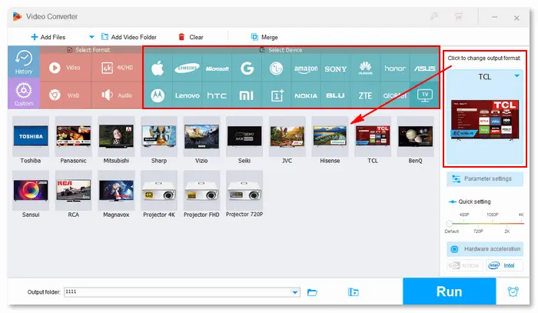Click the shopping cart icon in title bar
This screenshot has height=313, width=538.
point(458,16)
